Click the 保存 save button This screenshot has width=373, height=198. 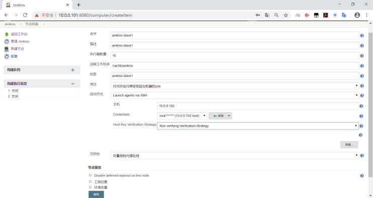(96, 194)
